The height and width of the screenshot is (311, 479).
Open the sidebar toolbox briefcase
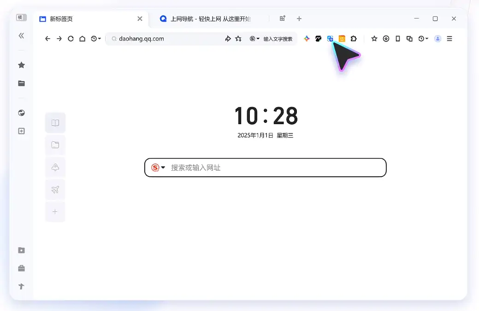pyautogui.click(x=21, y=268)
